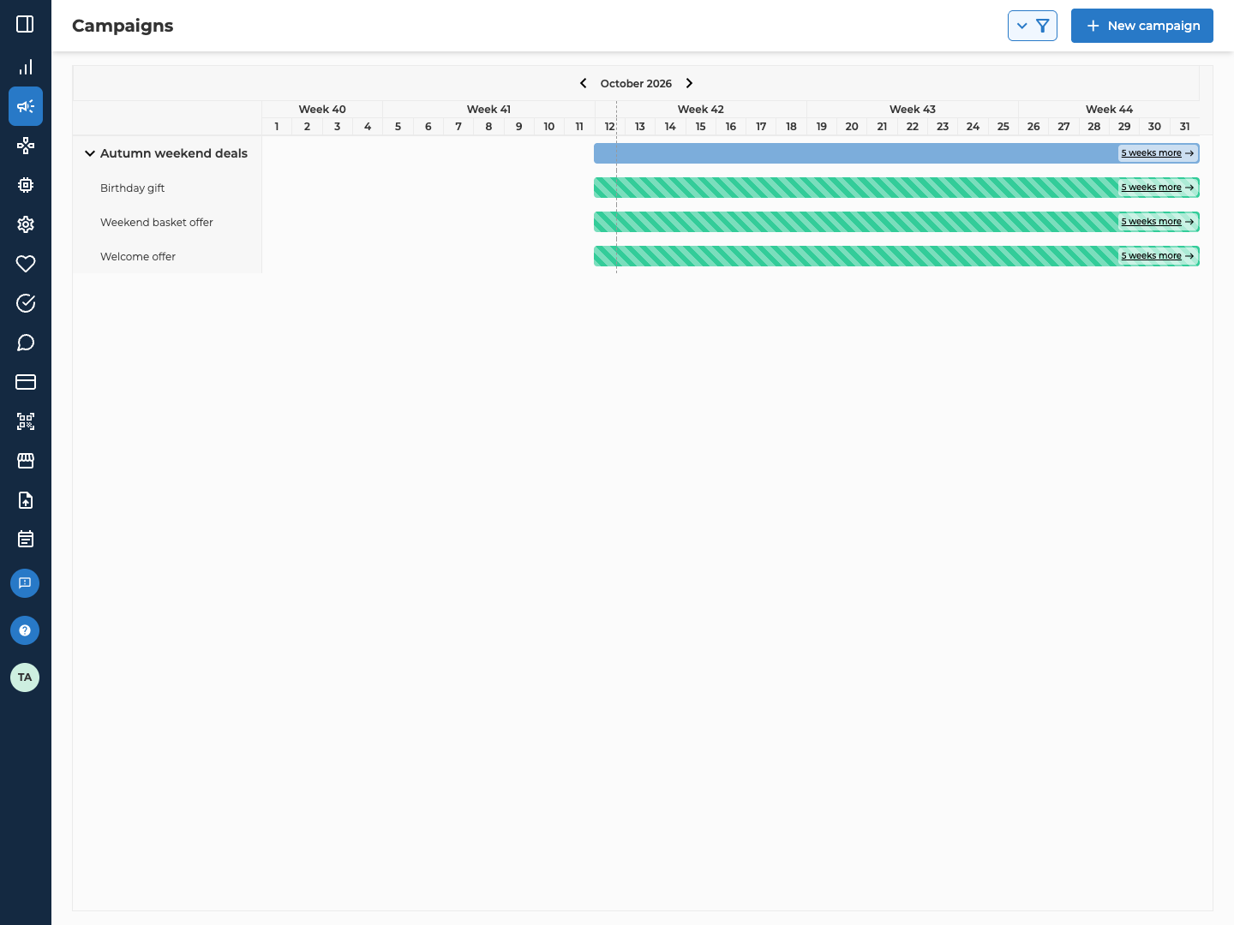Open the processor chip icon
This screenshot has height=925, width=1234.
click(x=26, y=185)
